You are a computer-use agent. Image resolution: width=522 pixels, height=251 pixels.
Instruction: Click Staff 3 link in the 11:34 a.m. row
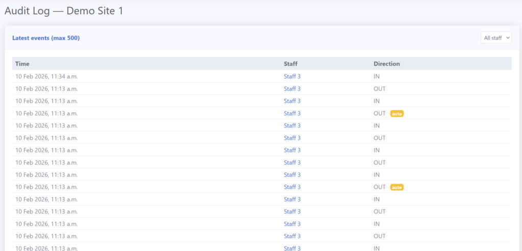point(292,77)
